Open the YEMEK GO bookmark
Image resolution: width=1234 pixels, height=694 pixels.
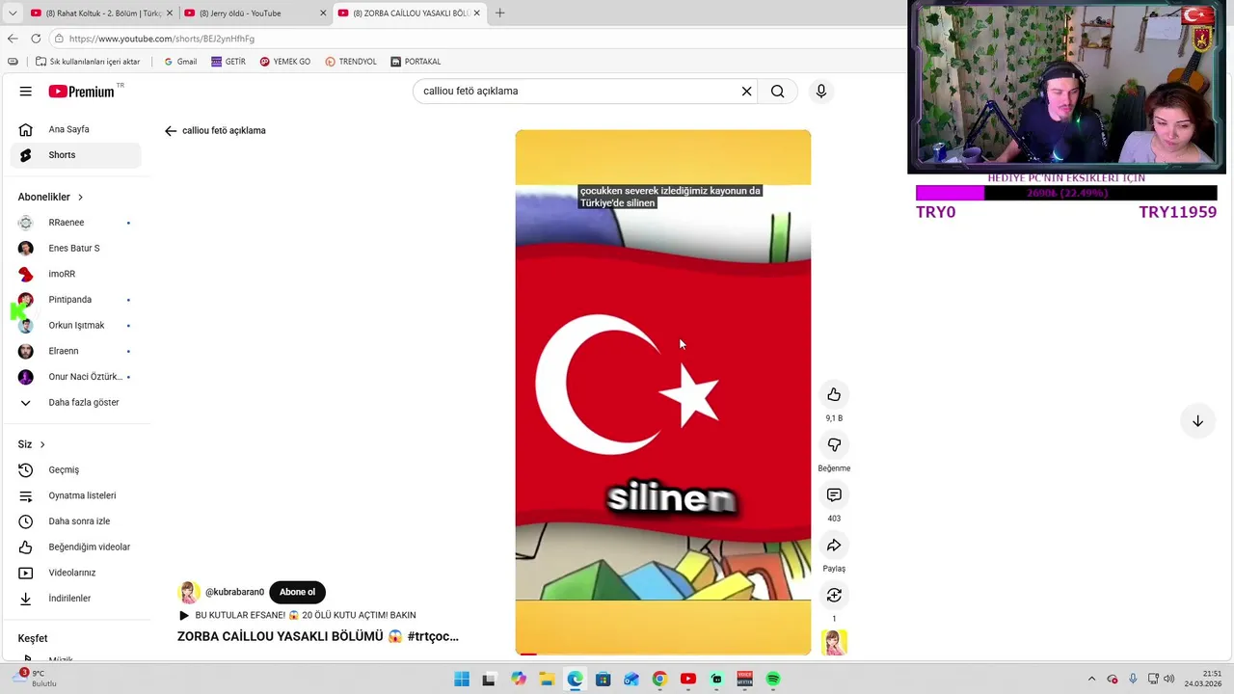pos(284,62)
